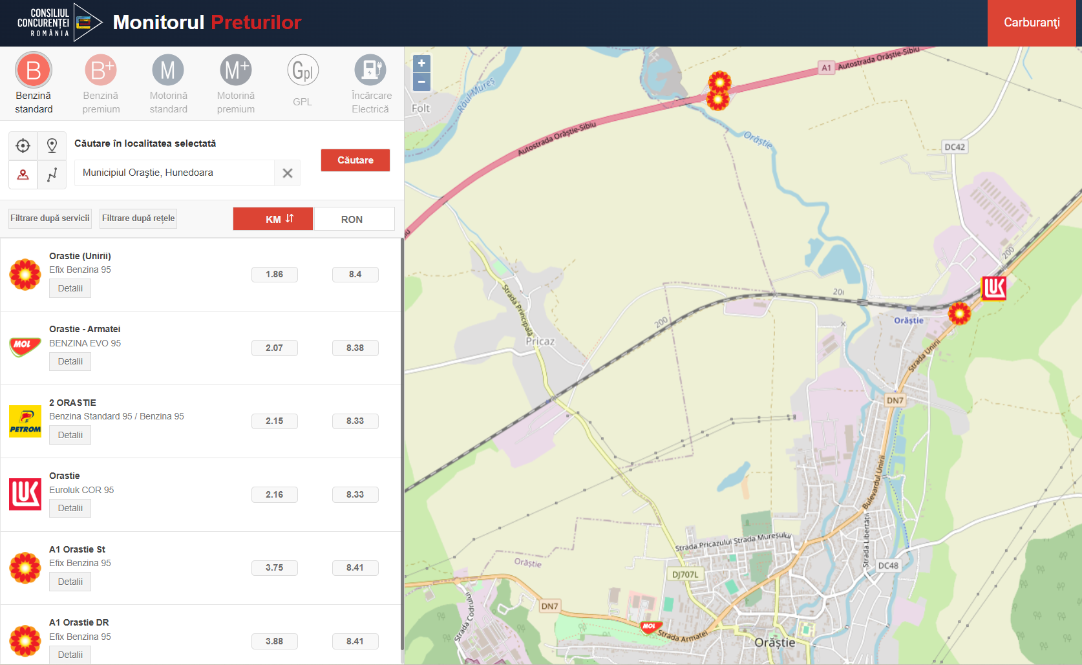Choose the GPL fuel type icon
This screenshot has height=665, width=1082.
pos(302,70)
